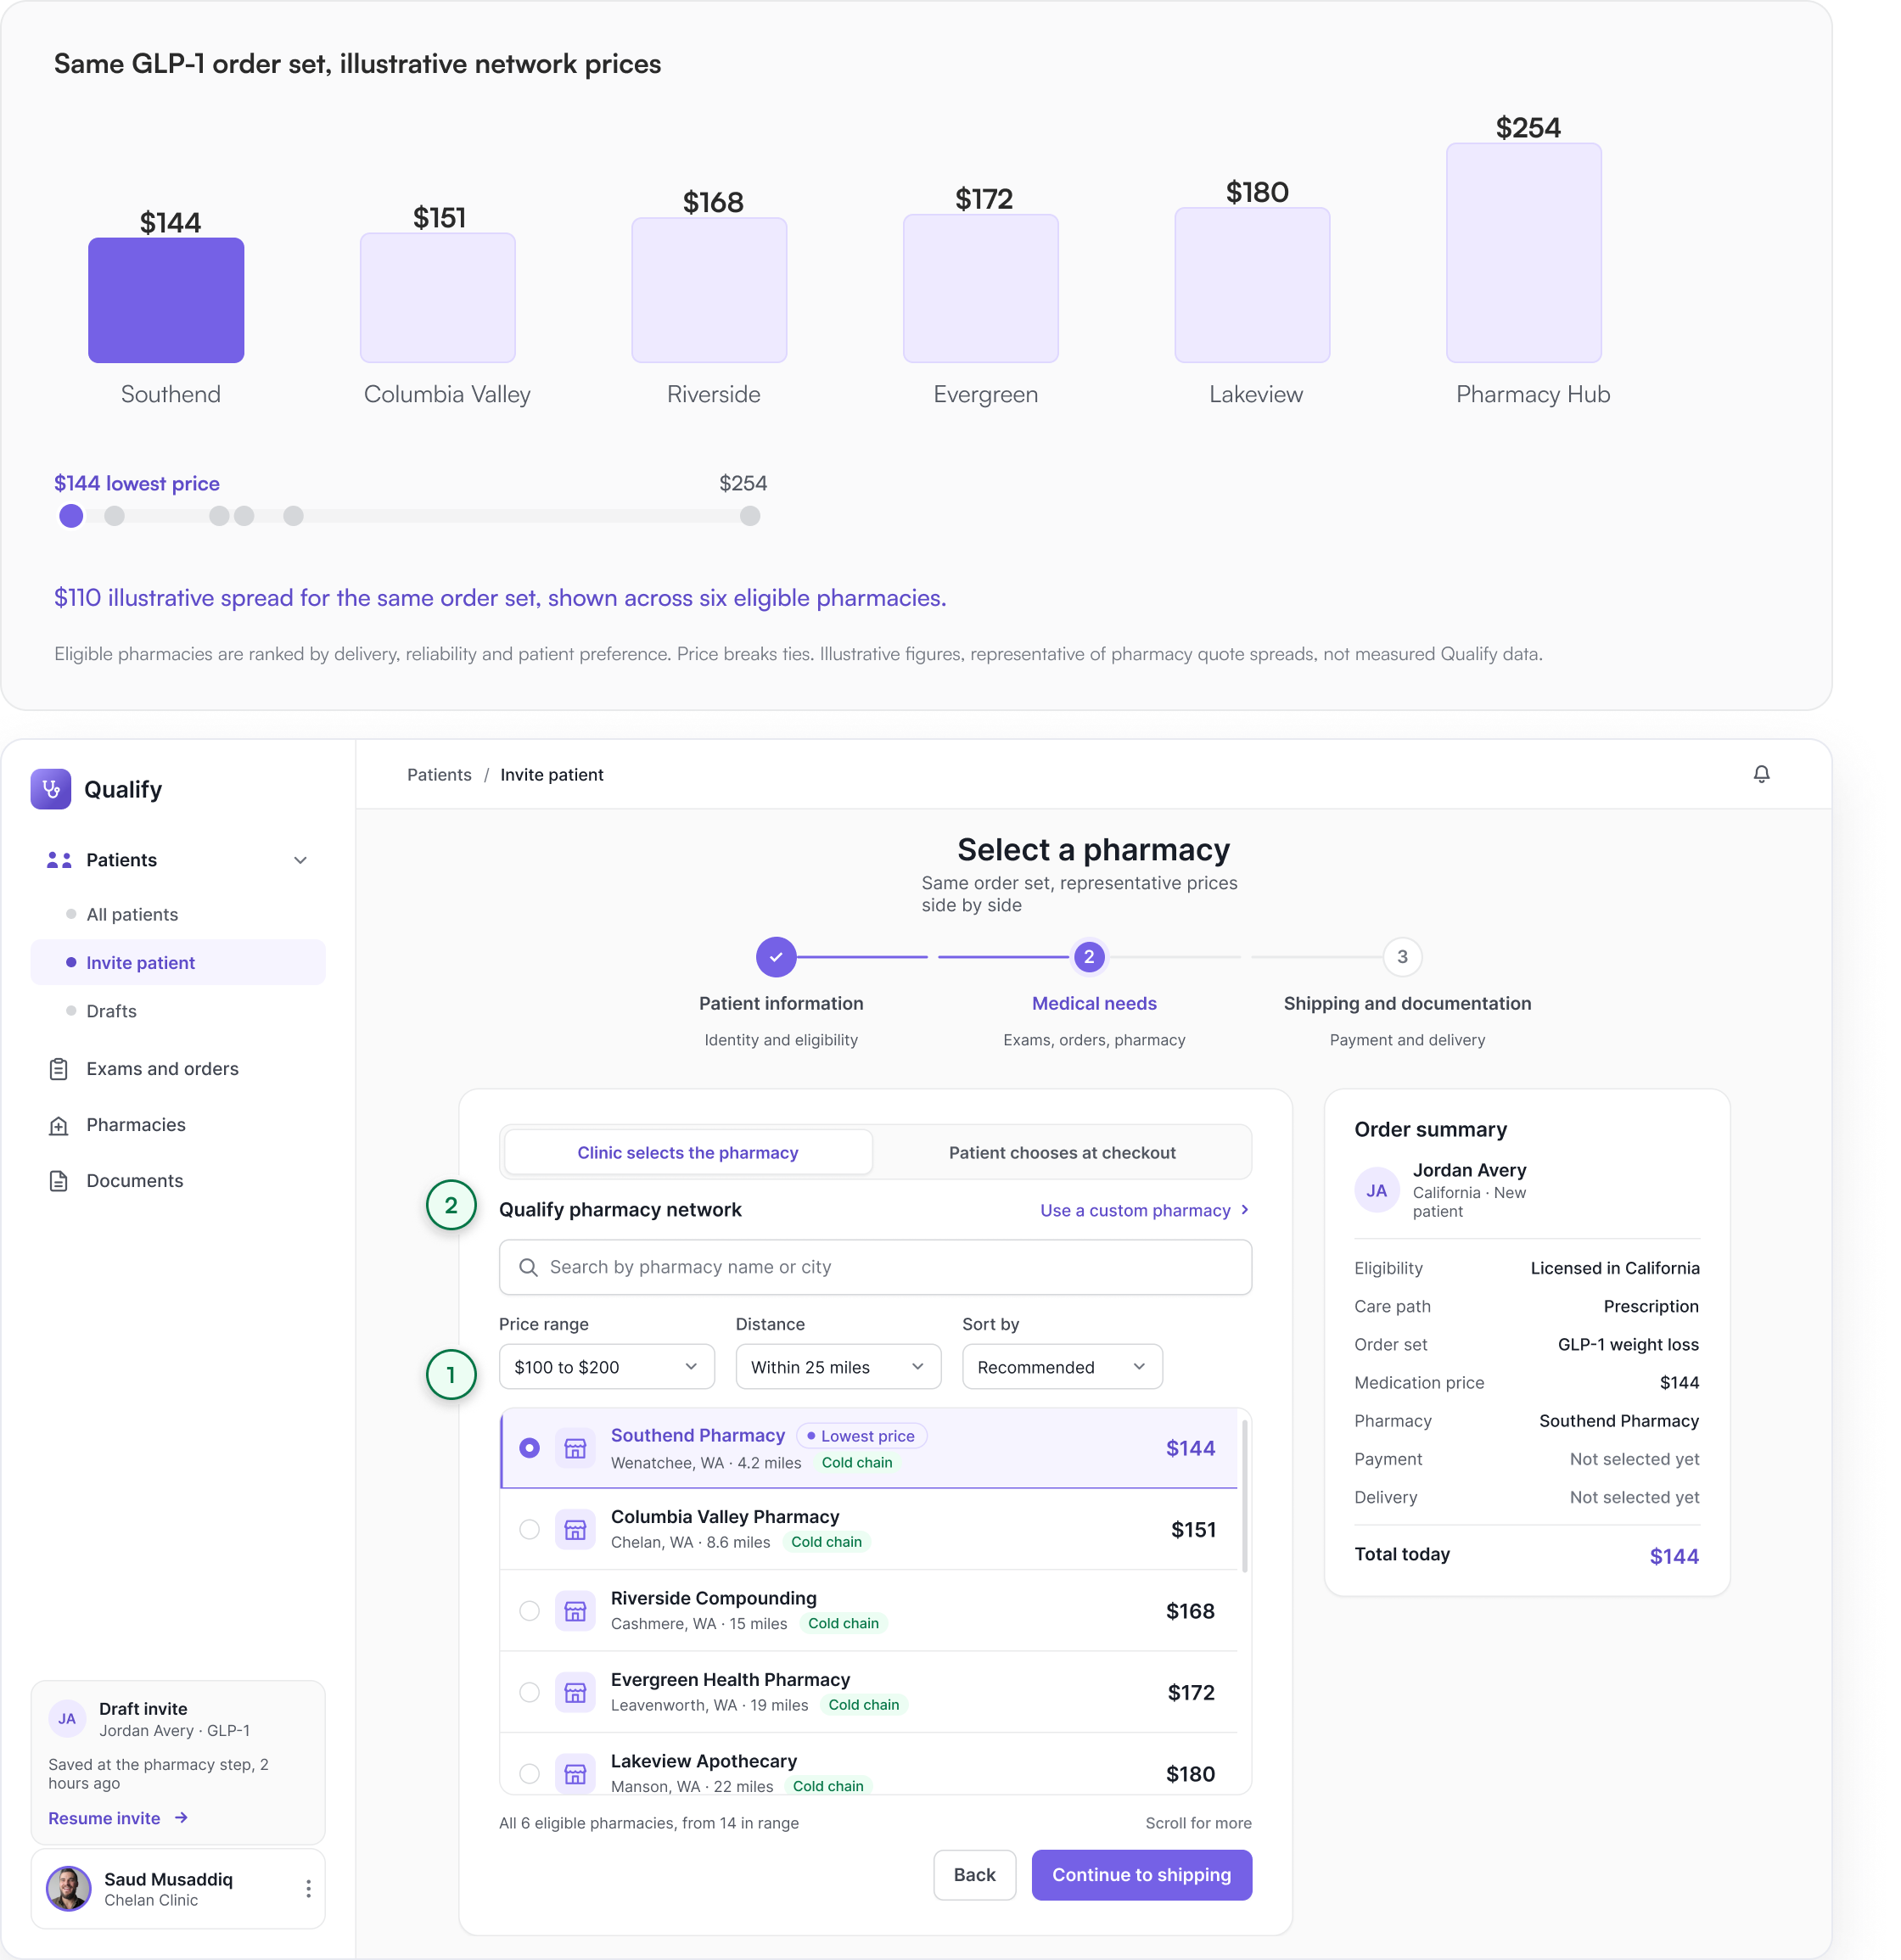The width and height of the screenshot is (1901, 1960).
Task: Click the $254 end dot on price slider
Action: click(x=750, y=516)
